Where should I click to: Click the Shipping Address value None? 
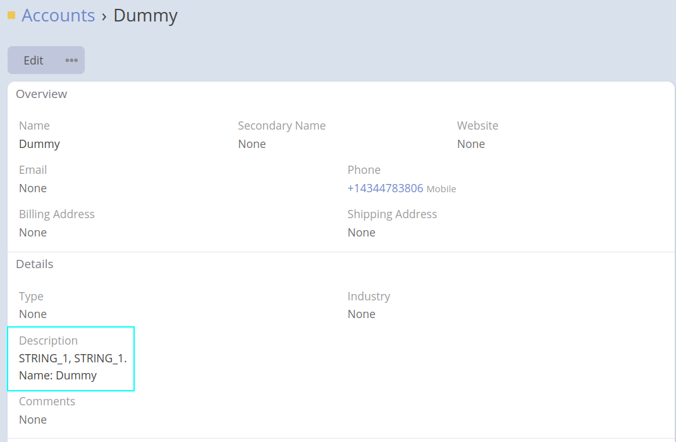coord(362,233)
